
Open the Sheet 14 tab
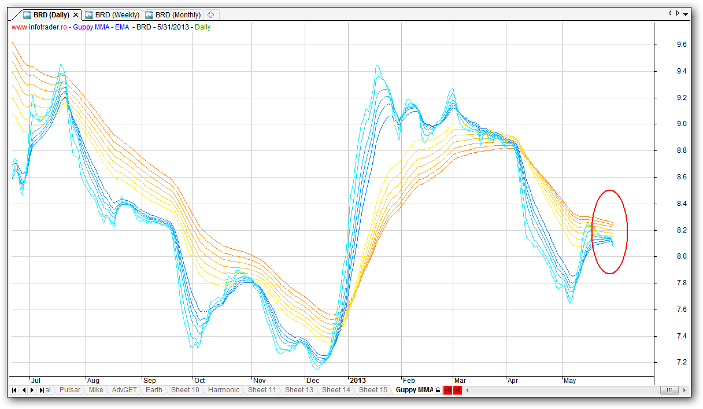pos(336,390)
